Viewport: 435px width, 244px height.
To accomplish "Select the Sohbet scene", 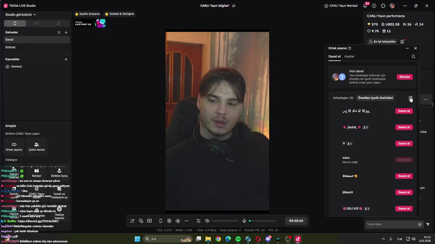I will click(x=36, y=47).
